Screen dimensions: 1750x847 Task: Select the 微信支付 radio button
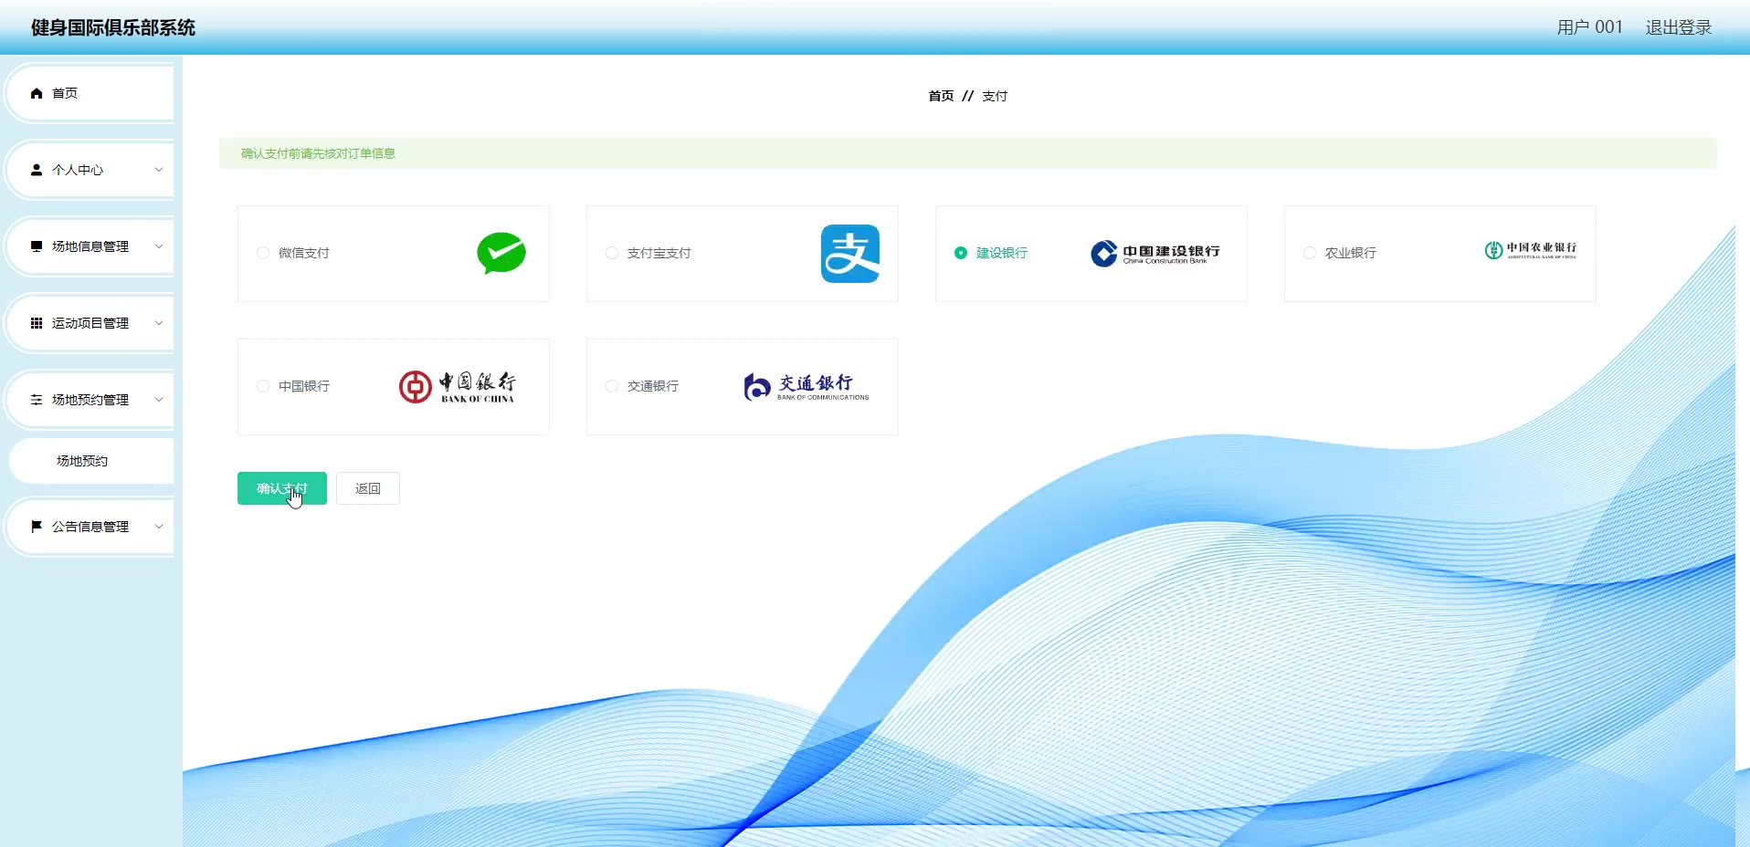[263, 253]
